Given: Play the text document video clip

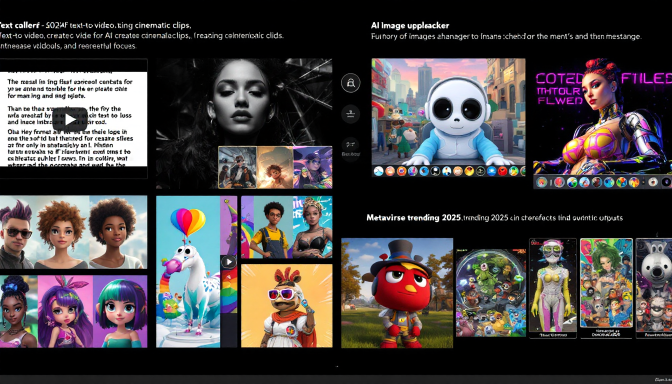Looking at the screenshot, I should point(70,119).
